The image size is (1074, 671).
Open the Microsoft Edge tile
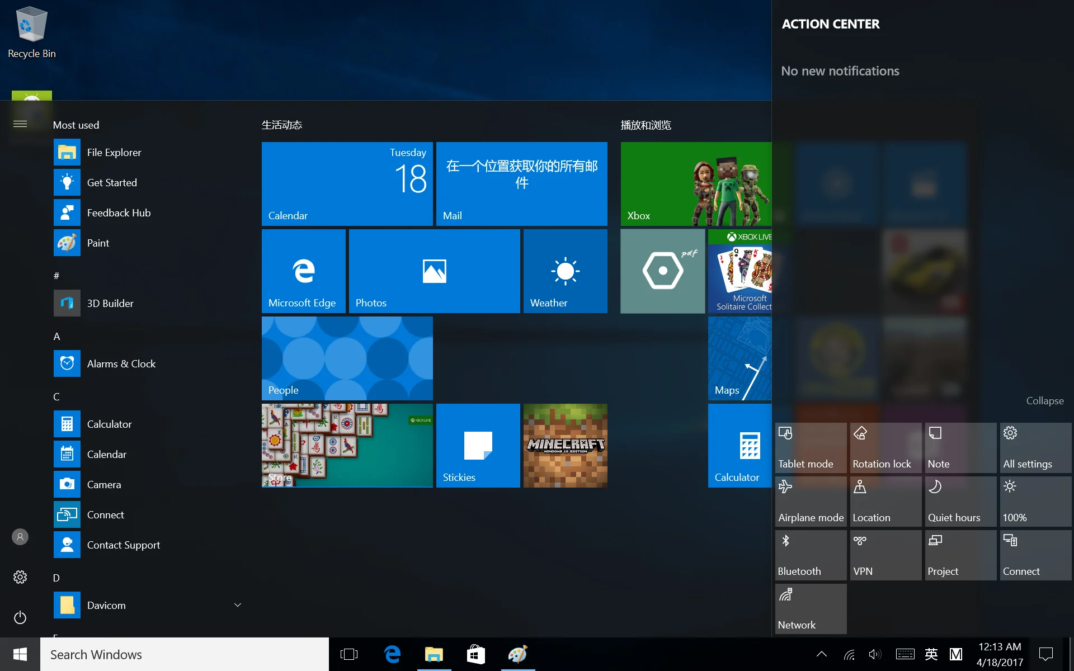[303, 271]
